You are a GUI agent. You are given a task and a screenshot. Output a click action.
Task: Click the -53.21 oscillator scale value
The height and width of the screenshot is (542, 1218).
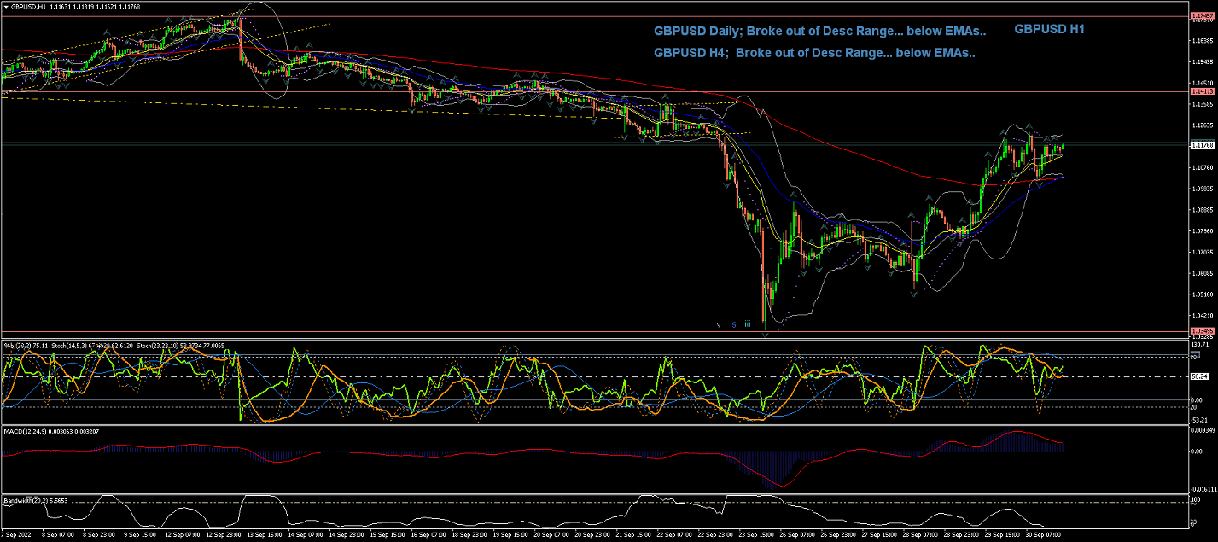click(1201, 419)
